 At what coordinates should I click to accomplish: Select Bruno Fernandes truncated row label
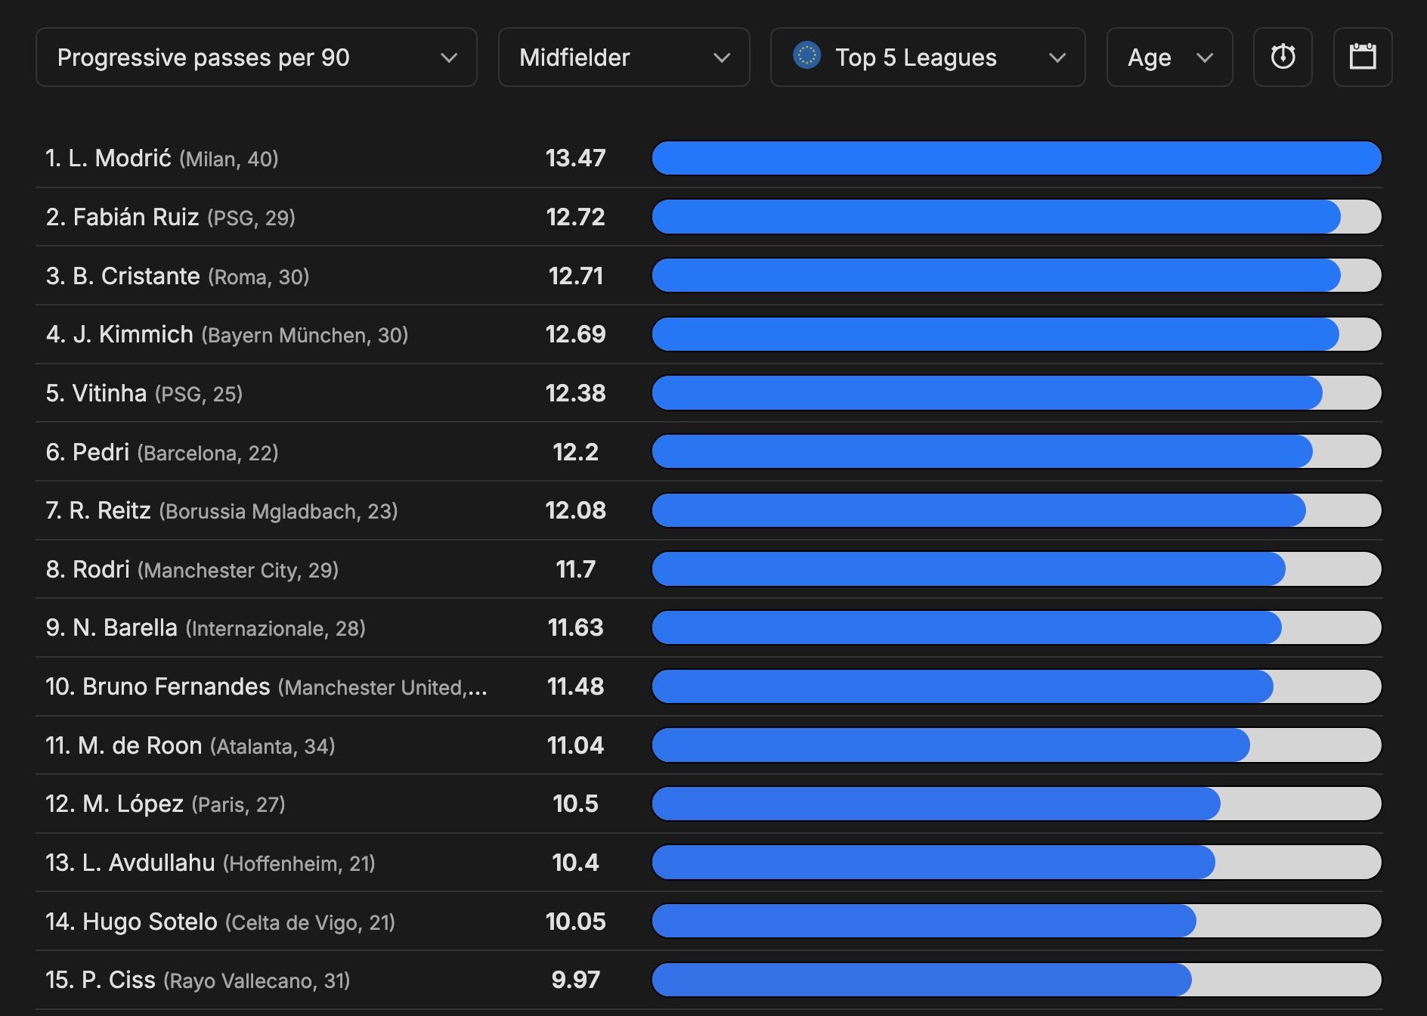click(x=265, y=687)
